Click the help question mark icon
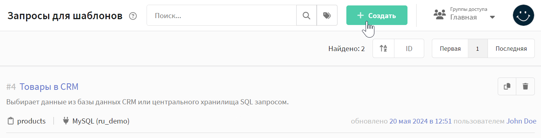This screenshot has width=541, height=138. tap(133, 16)
